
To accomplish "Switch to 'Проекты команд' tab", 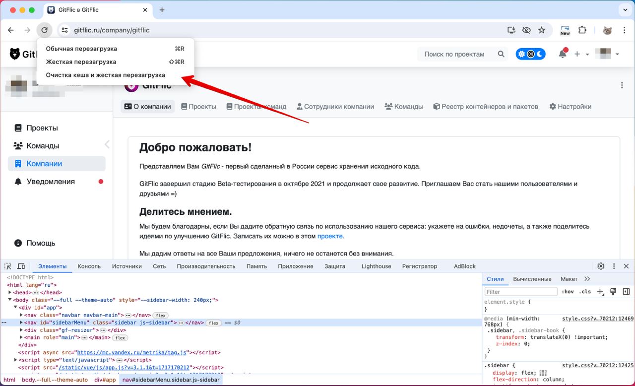I will coord(256,107).
